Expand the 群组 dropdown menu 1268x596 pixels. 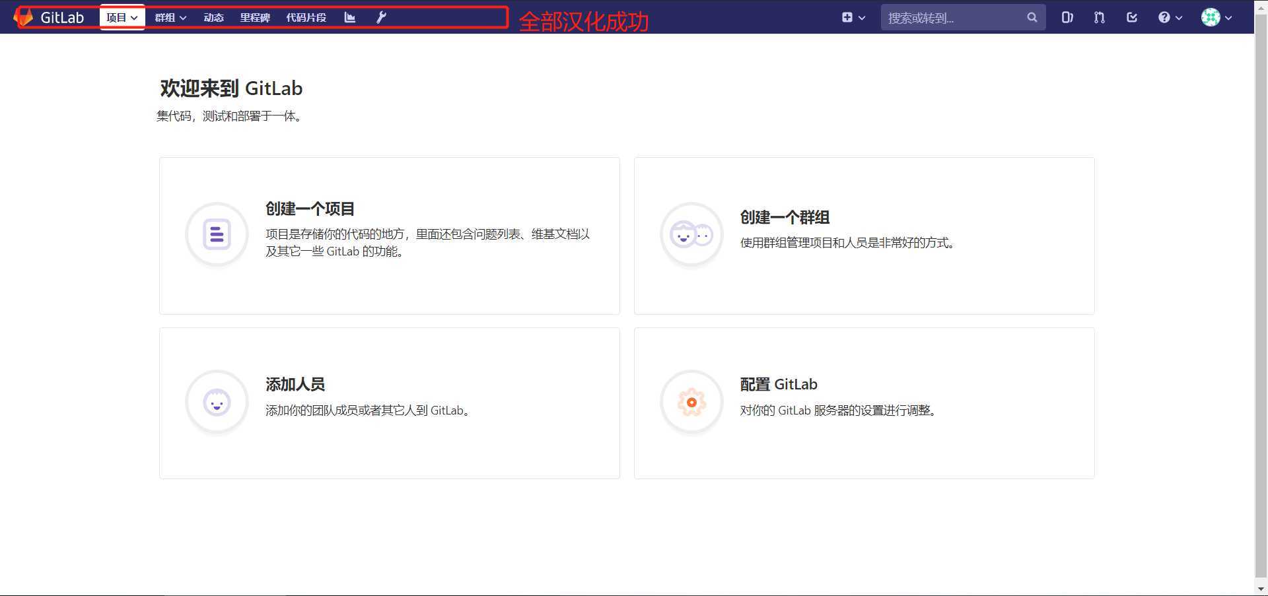tap(170, 18)
